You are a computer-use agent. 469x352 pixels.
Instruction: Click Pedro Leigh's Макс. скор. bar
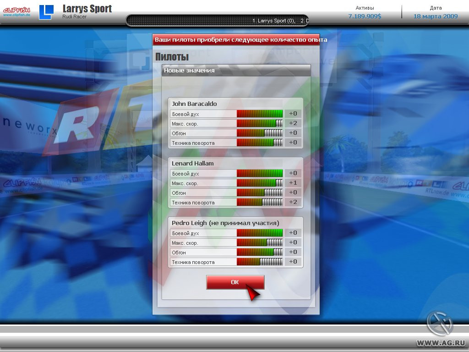click(x=260, y=242)
